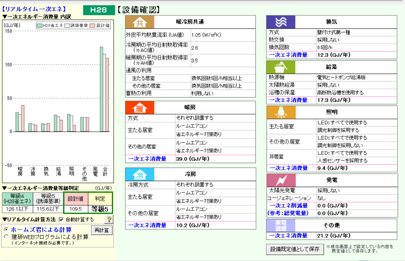Select 建研WEBプログラムによる計算 radio option
Screen dimensions: 405x261
6,237
